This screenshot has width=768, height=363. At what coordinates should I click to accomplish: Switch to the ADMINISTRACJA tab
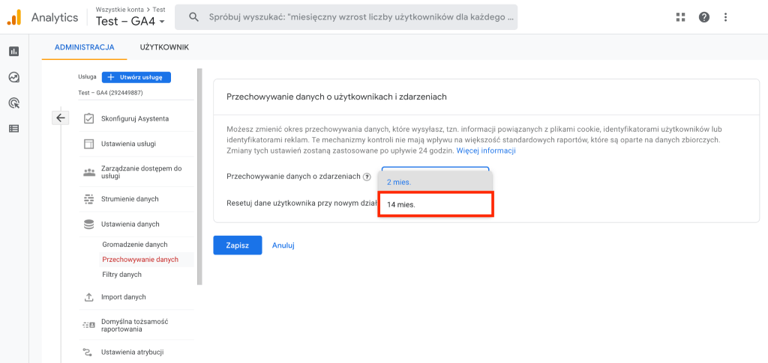point(84,47)
